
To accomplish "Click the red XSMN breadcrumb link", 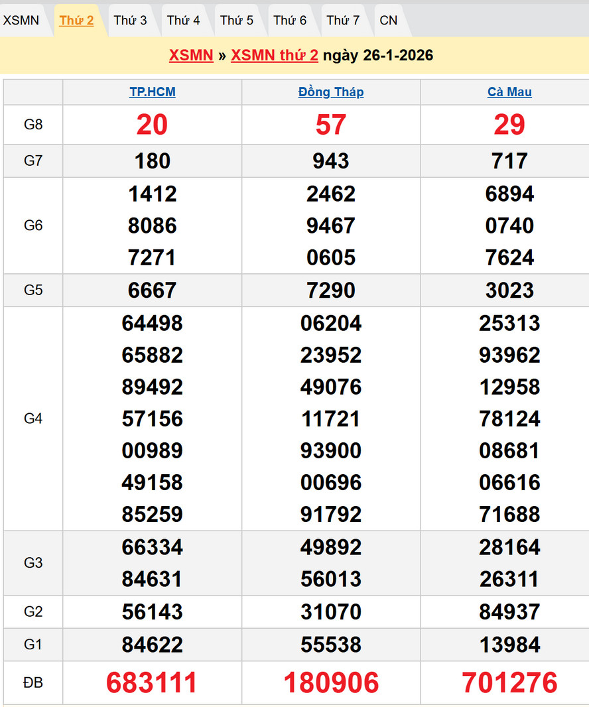I will click(x=191, y=56).
